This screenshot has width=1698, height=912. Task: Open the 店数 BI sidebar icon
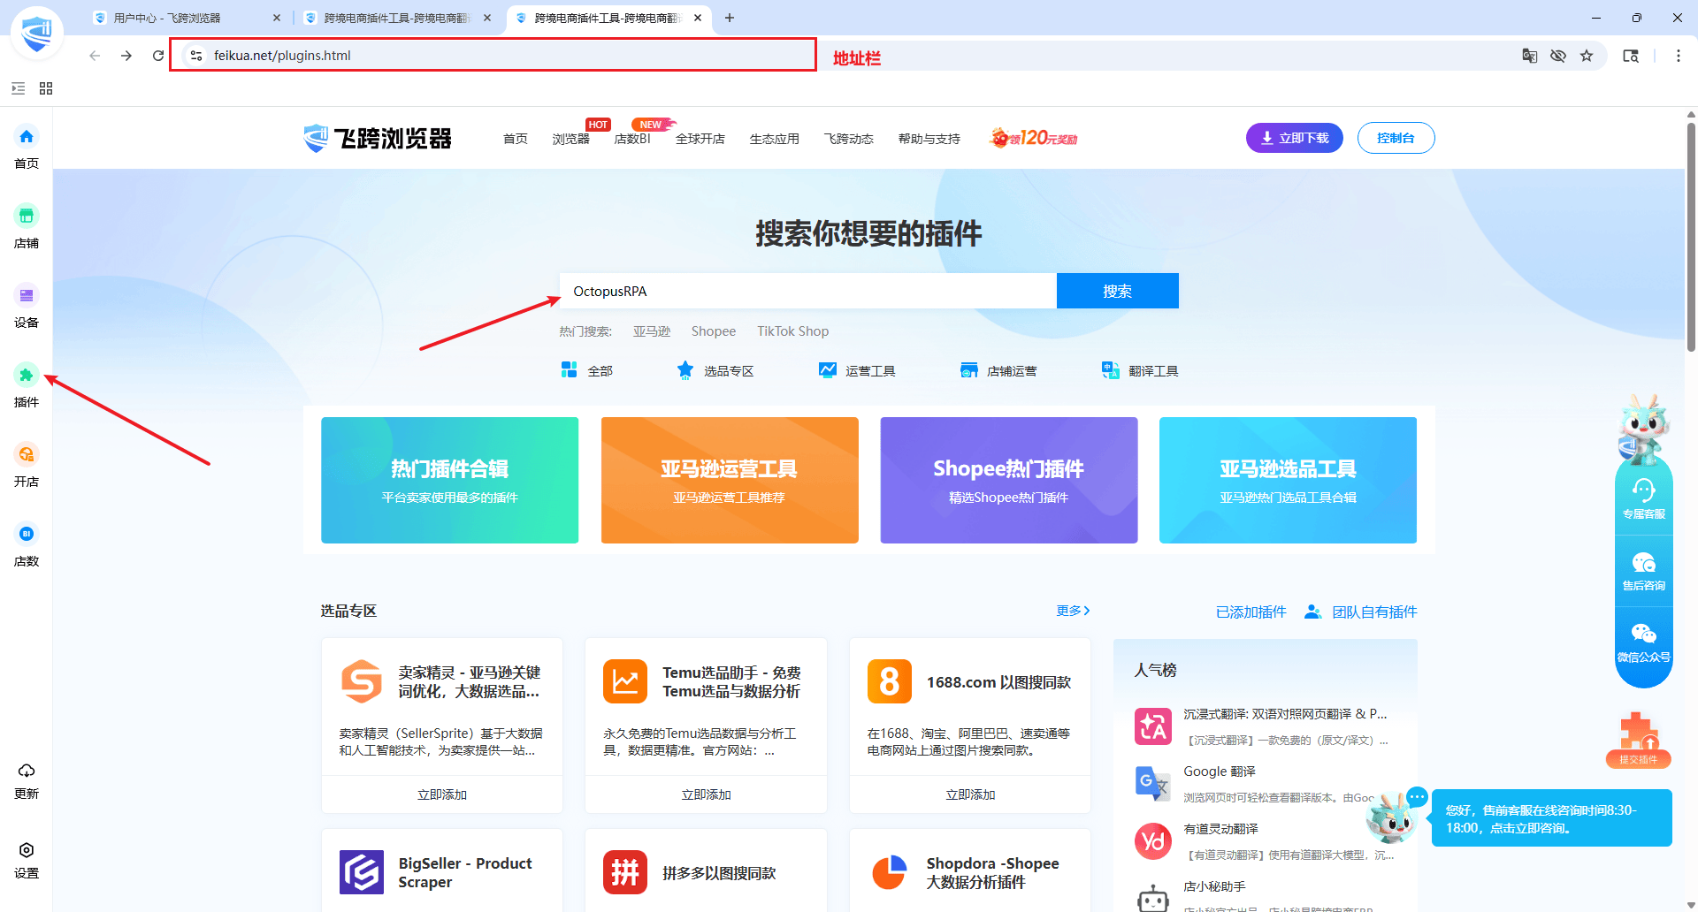click(26, 535)
